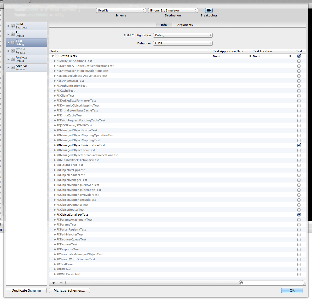
Task: Expand the RKOAuthClientTest disclosure triangle
Action: (x=55, y=165)
